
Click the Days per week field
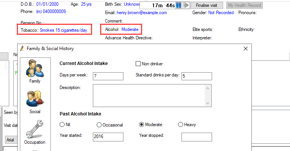(x=108, y=76)
